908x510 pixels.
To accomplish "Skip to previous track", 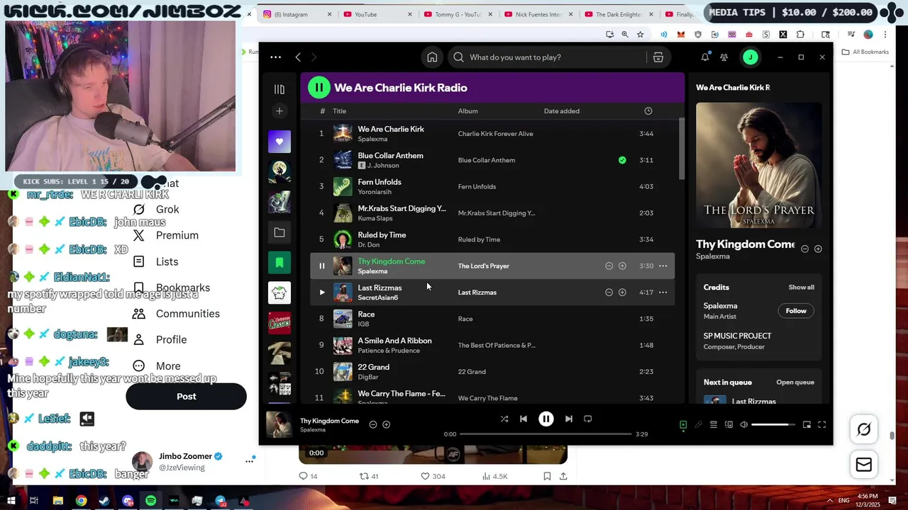I will 524,419.
